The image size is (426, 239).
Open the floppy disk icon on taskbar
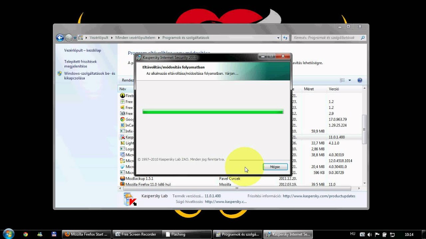(54, 234)
